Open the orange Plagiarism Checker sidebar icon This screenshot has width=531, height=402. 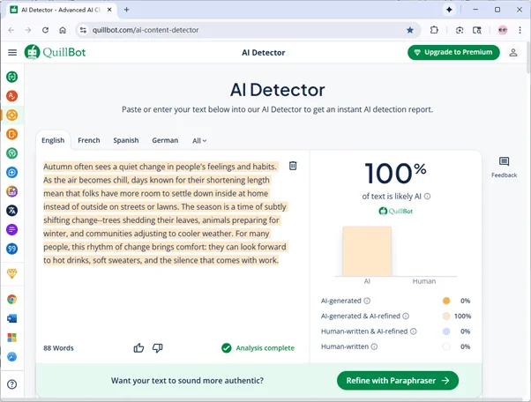click(x=11, y=134)
